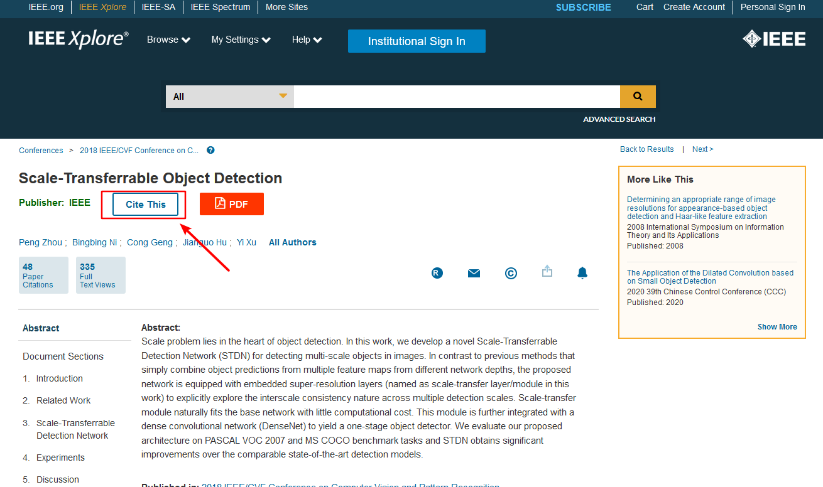
Task: Email this article via envelope icon
Action: coord(474,273)
